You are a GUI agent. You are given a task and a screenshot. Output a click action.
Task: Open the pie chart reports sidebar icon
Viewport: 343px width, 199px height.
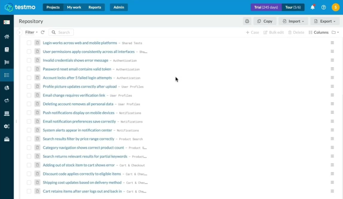click(7, 88)
